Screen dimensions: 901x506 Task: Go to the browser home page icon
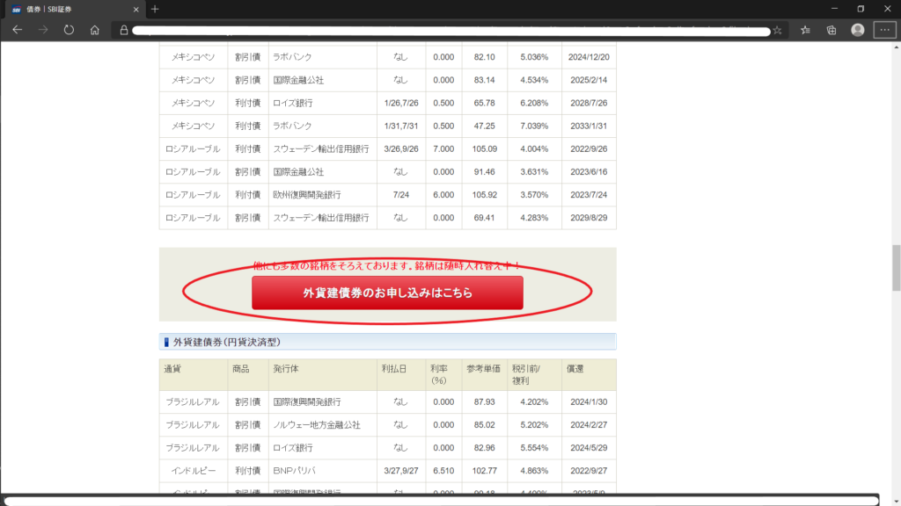click(94, 30)
